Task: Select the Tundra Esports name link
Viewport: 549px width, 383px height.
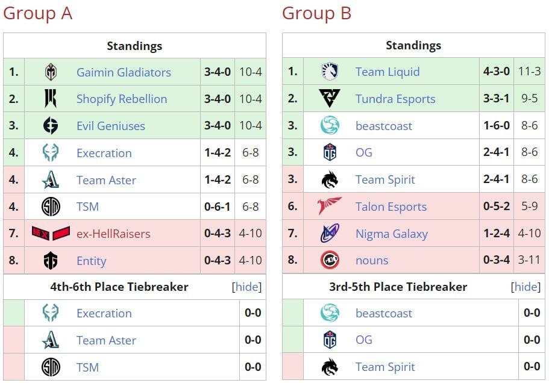Action: pyautogui.click(x=395, y=99)
